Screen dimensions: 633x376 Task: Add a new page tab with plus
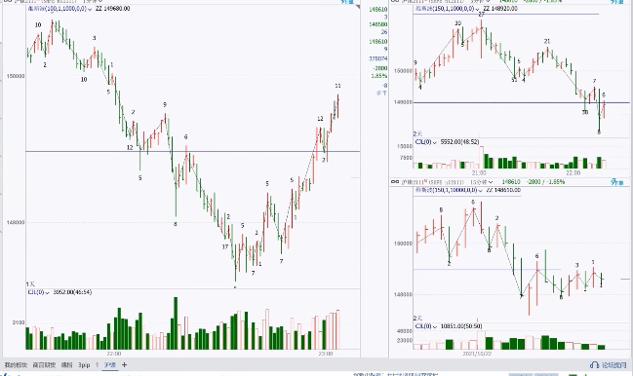pos(124,364)
